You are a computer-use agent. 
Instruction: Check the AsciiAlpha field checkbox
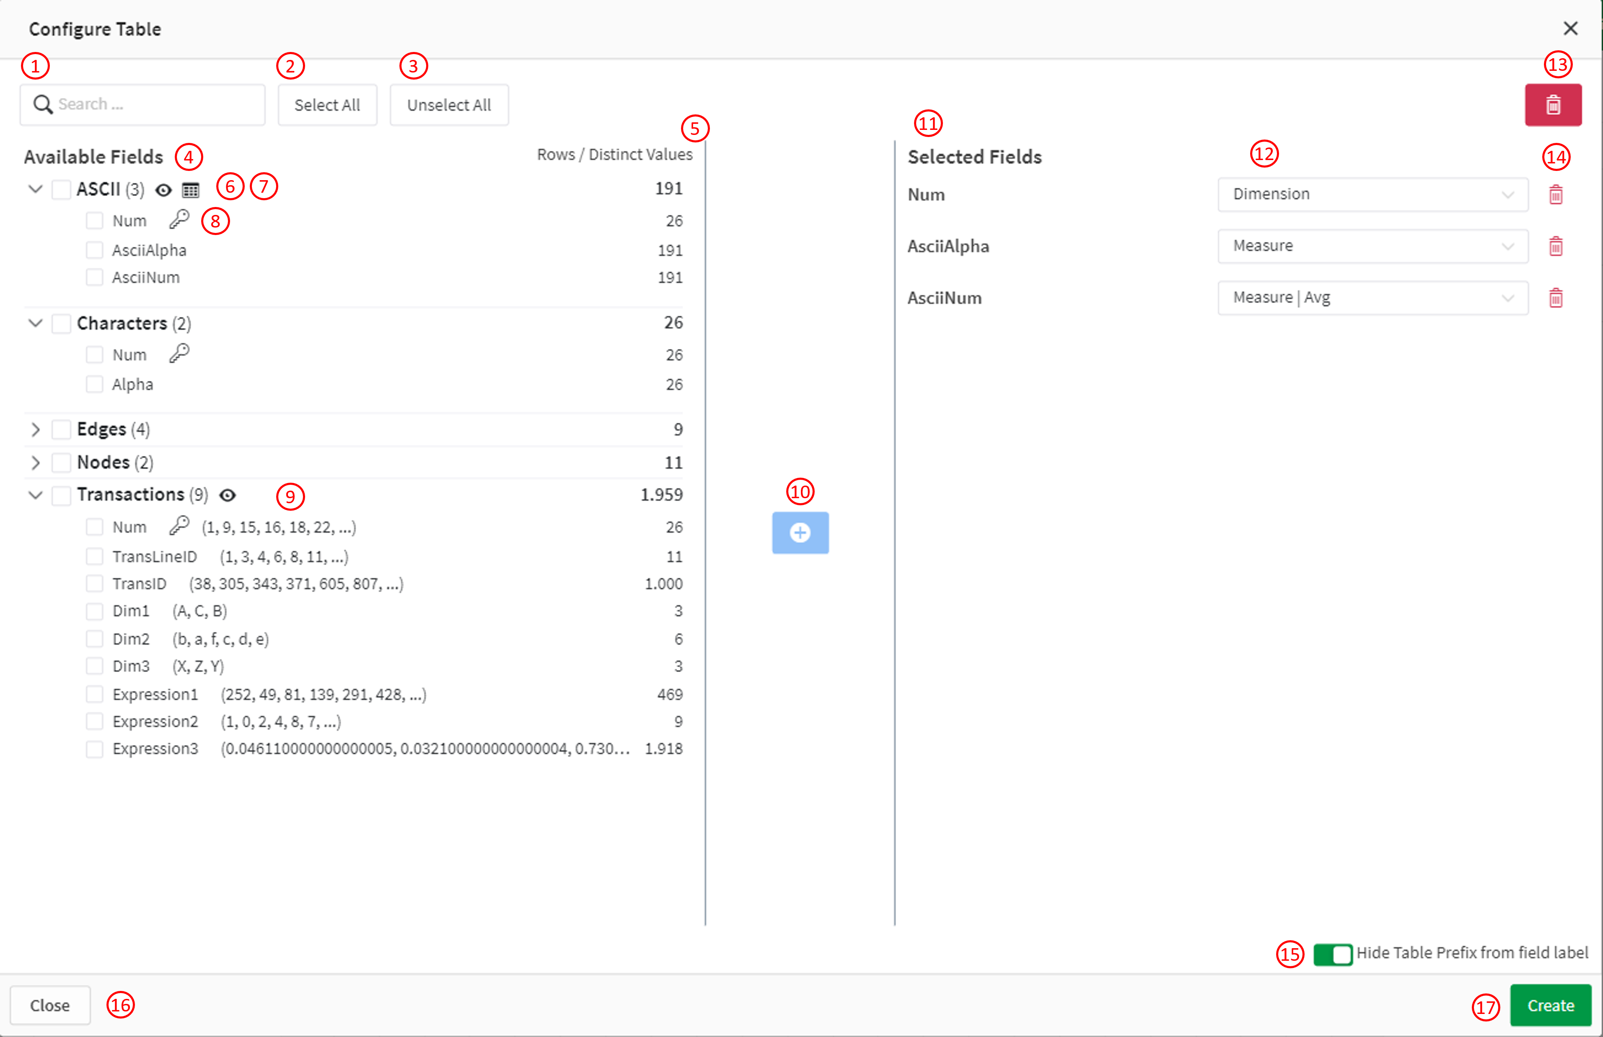94,251
